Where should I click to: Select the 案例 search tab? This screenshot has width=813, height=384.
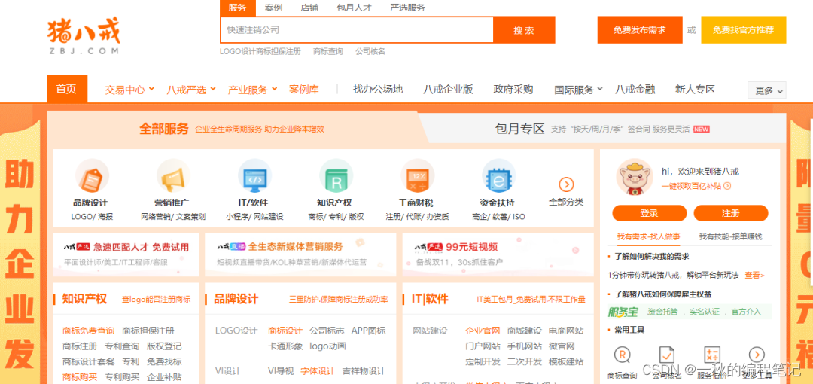tap(273, 8)
